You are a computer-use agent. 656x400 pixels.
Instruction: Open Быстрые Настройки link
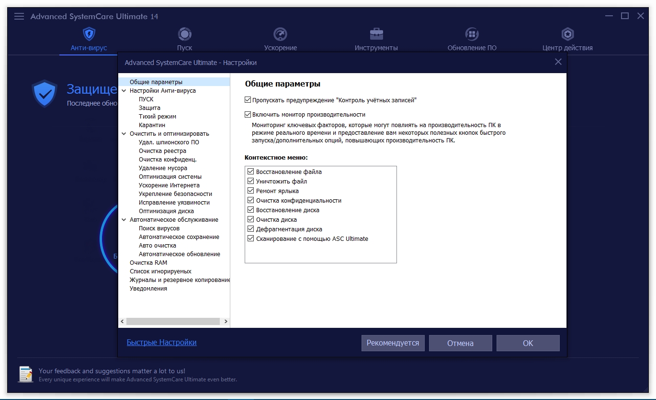pos(161,342)
